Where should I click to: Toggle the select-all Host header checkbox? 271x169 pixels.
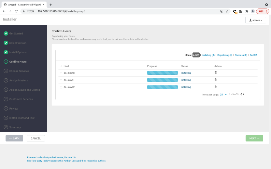click(x=61, y=66)
